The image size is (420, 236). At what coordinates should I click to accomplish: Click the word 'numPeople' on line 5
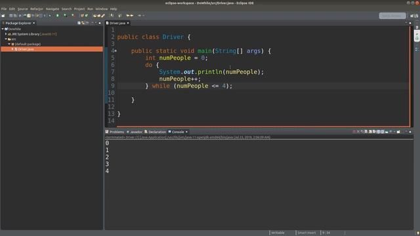pyautogui.click(x=175, y=58)
